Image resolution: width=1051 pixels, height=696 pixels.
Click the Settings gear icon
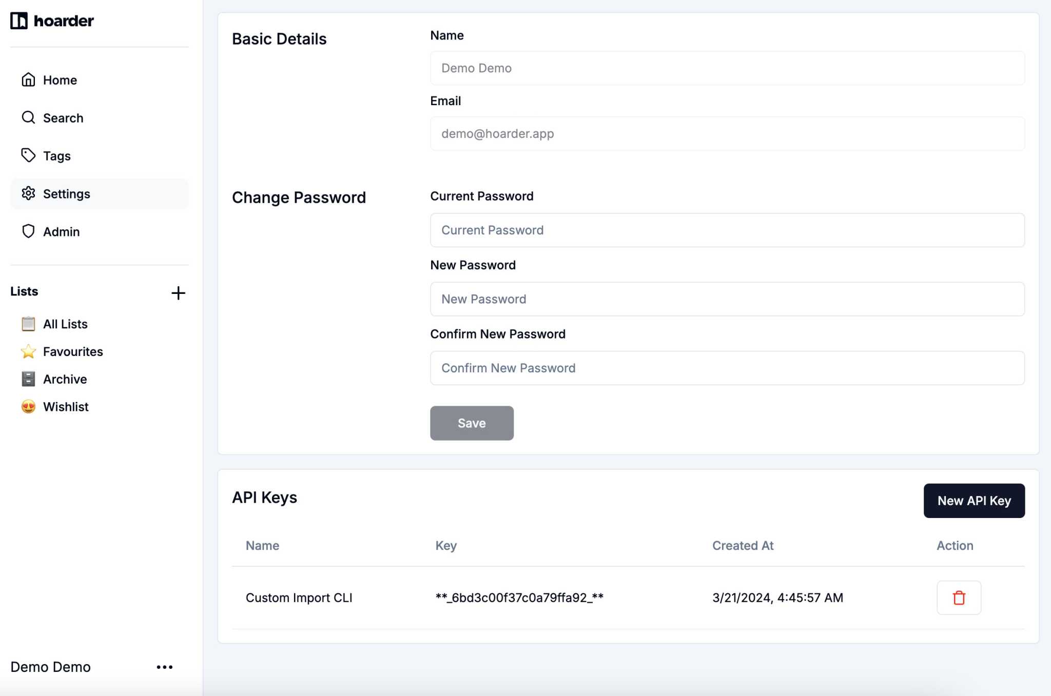click(x=28, y=193)
